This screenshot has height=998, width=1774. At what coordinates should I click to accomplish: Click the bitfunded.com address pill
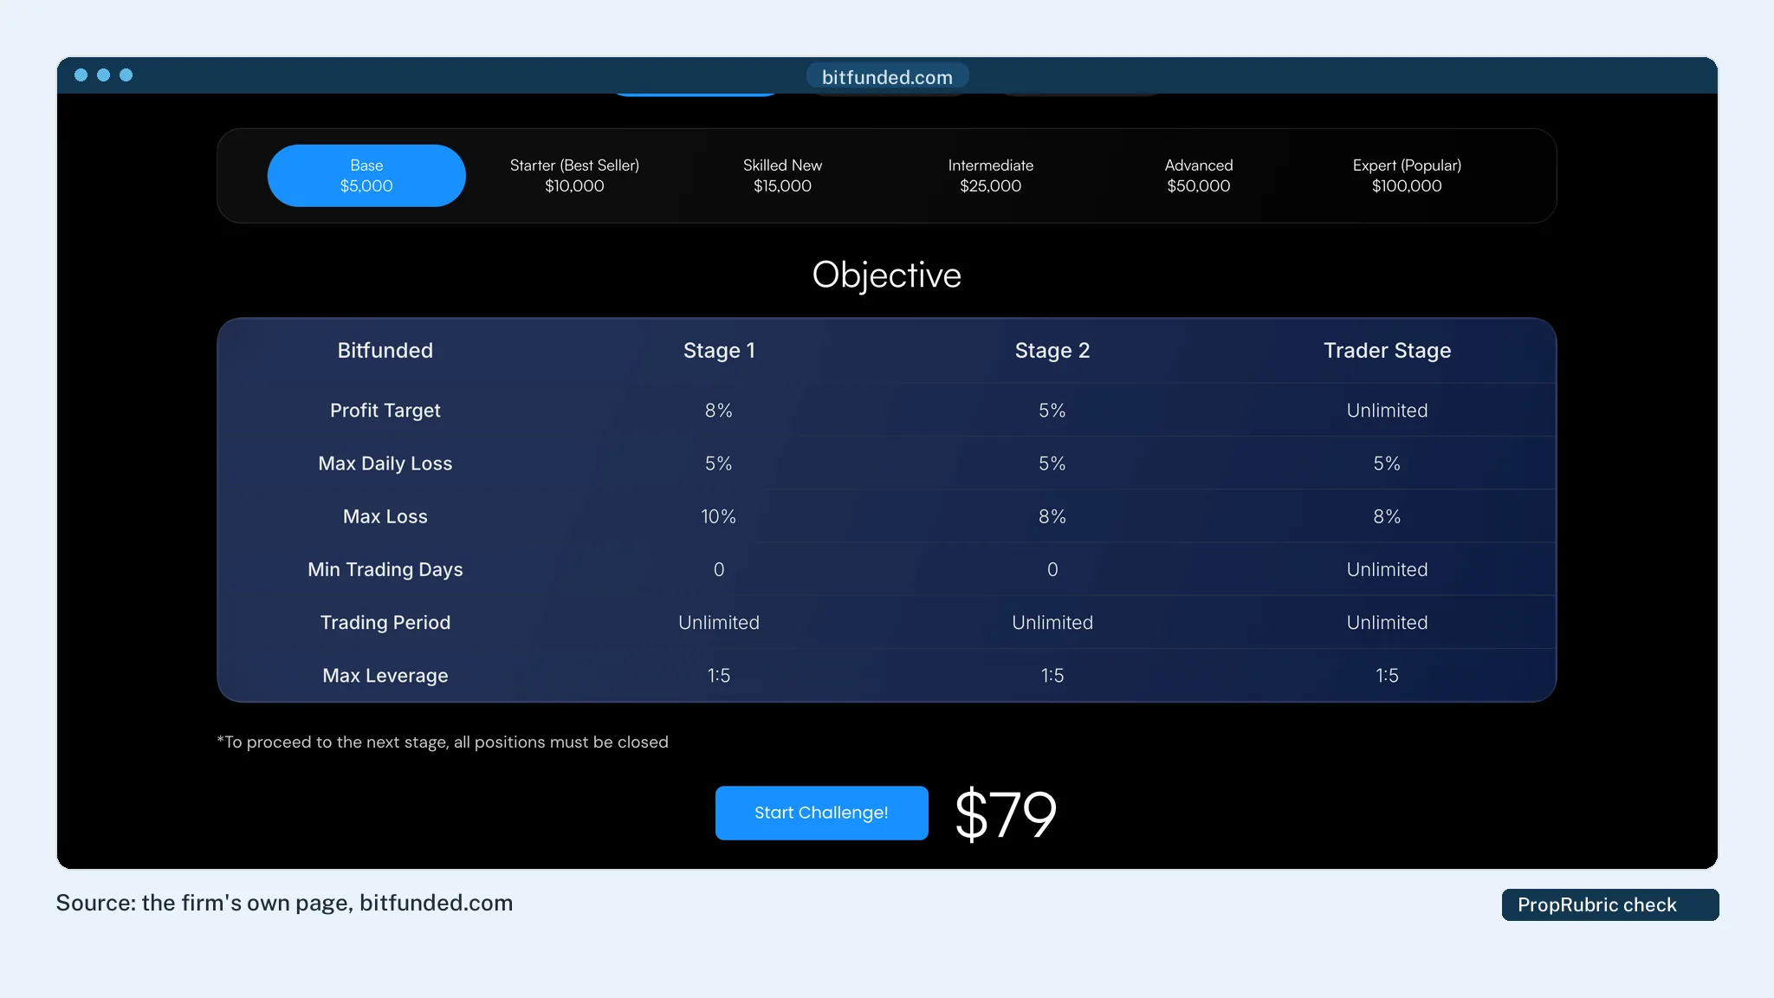[x=887, y=77]
